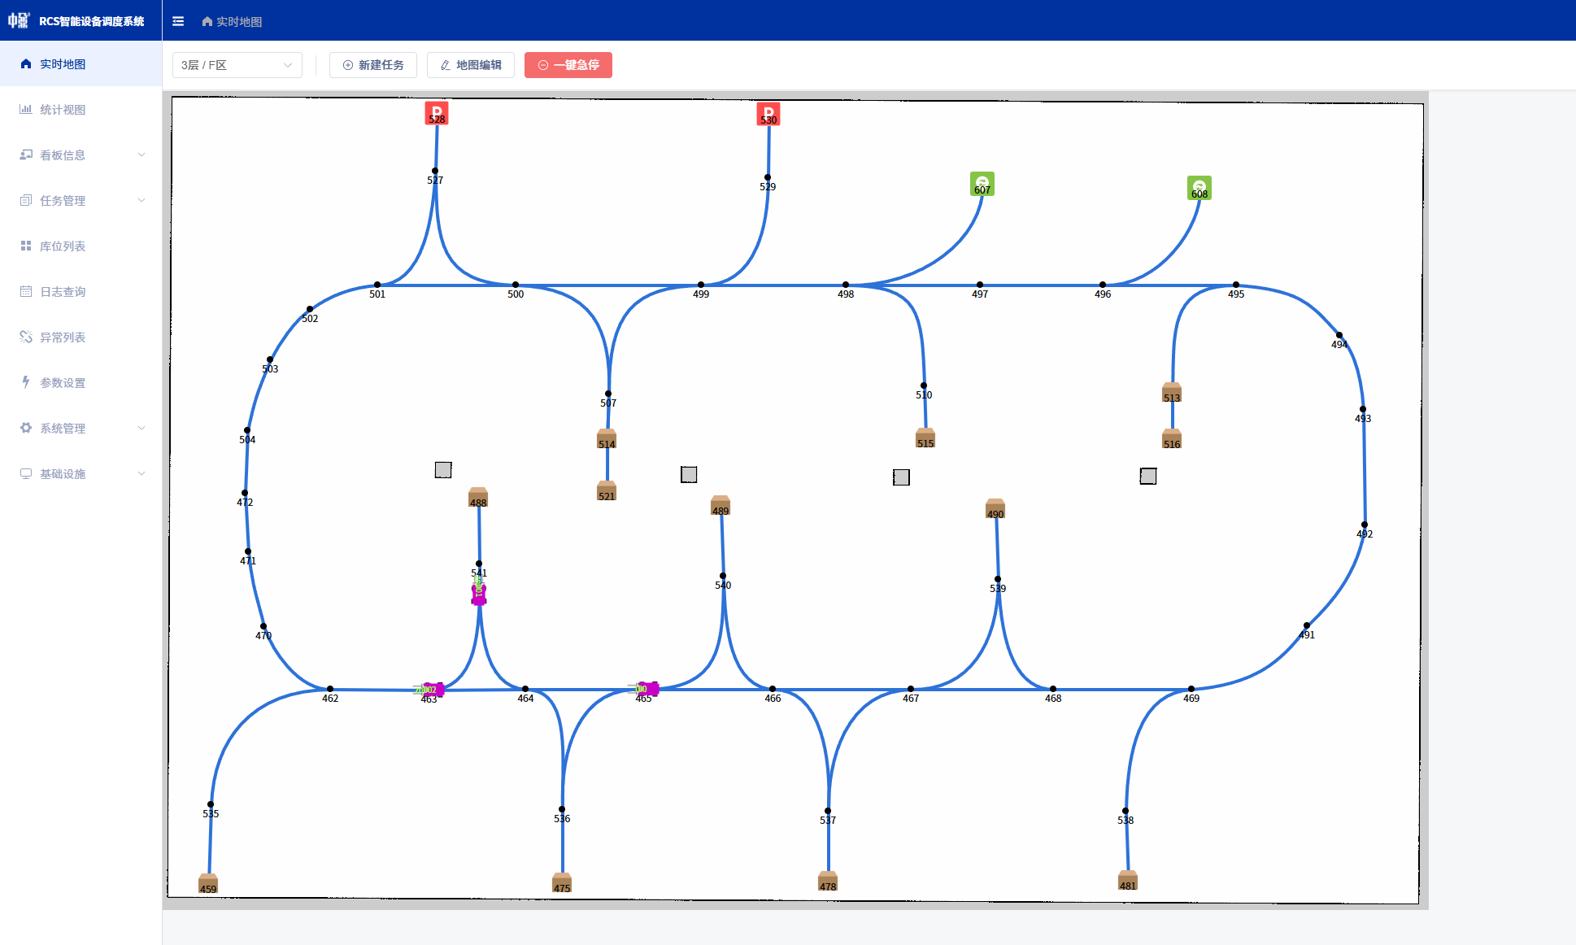Select the magenta AGV vehicle below node 541
This screenshot has height=945, width=1576.
pyautogui.click(x=479, y=594)
